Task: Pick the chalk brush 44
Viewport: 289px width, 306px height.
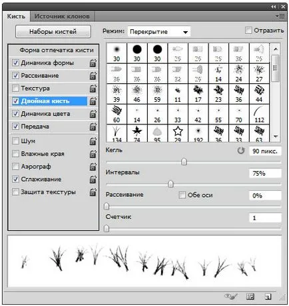Action: [x=259, y=94]
